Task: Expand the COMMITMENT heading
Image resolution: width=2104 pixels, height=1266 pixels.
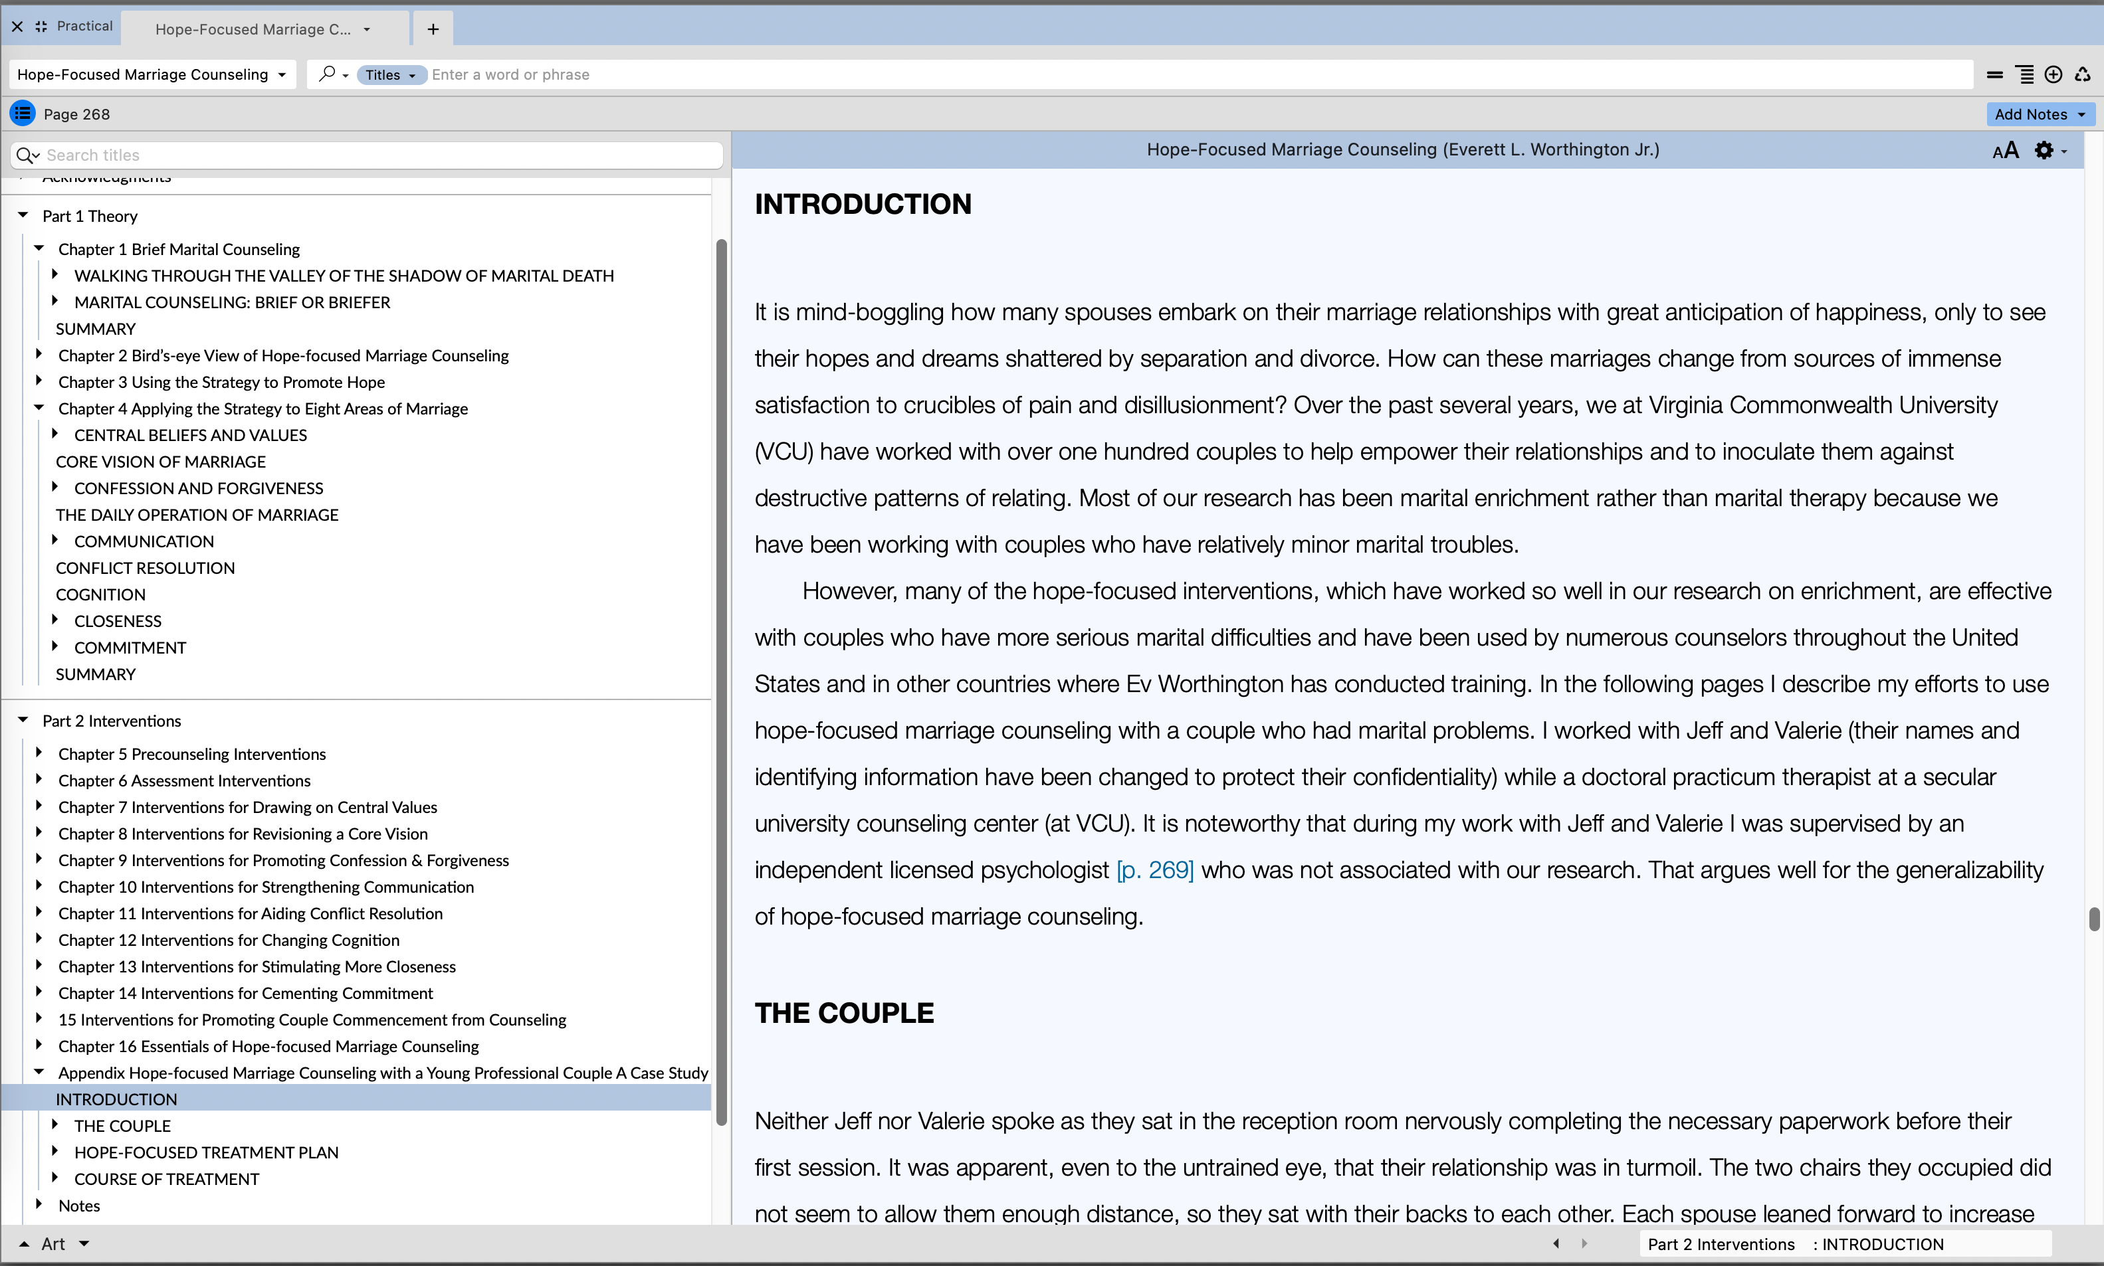Action: click(x=54, y=647)
